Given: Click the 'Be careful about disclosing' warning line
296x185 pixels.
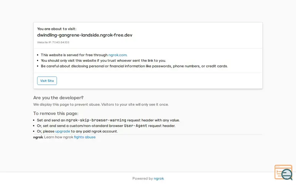Looking at the screenshot, I should [x=134, y=66].
